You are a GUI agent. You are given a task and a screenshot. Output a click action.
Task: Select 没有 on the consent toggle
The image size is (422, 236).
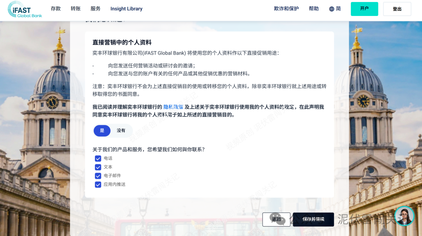(x=121, y=131)
